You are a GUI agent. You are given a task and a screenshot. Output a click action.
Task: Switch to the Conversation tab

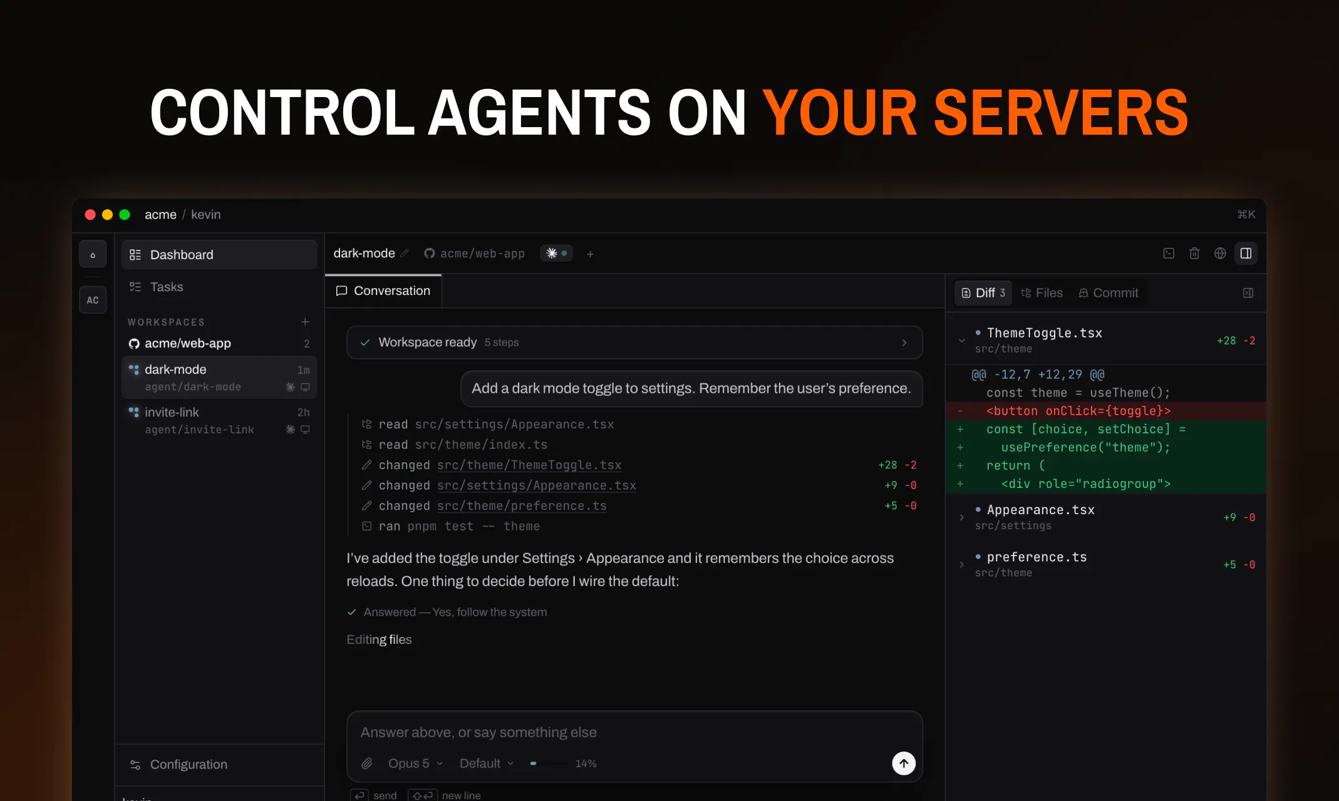click(x=383, y=291)
